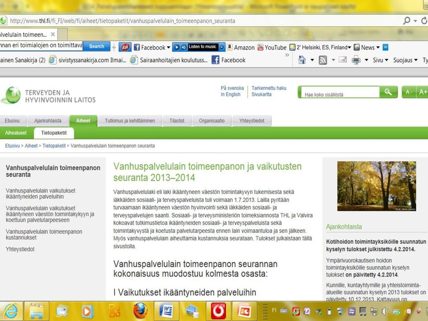The width and height of the screenshot is (428, 321).
Task: Decrease text size with the A- button
Action: point(409,92)
